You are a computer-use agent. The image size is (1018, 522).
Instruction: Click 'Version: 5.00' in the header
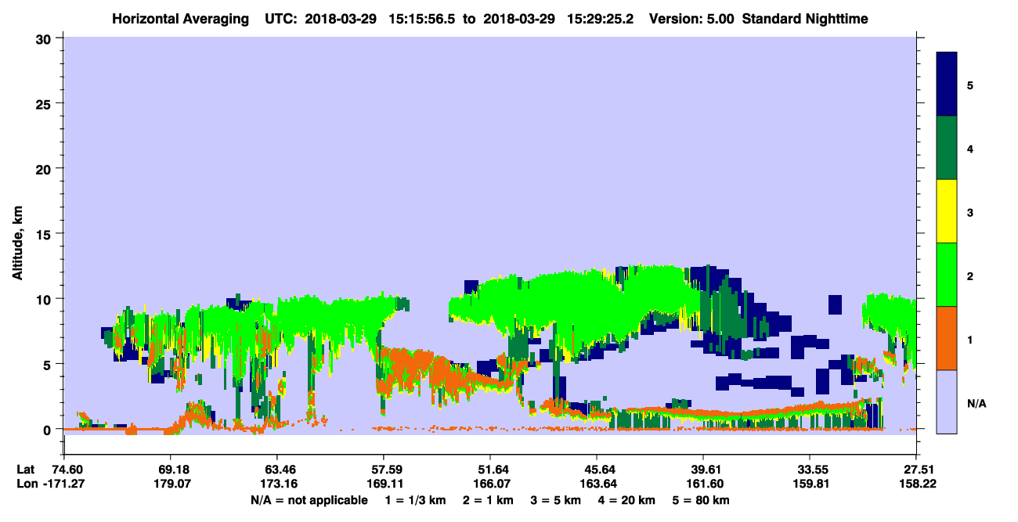coord(692,19)
